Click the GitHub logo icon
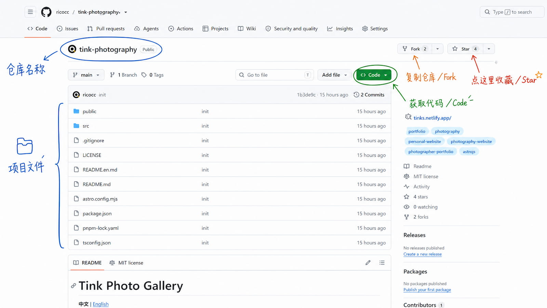Screen dimensions: 547x308 46,12
